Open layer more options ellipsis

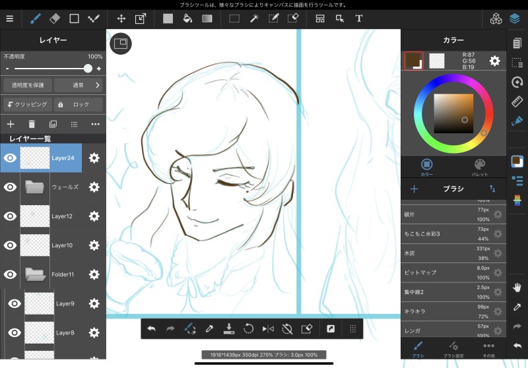[x=95, y=124]
